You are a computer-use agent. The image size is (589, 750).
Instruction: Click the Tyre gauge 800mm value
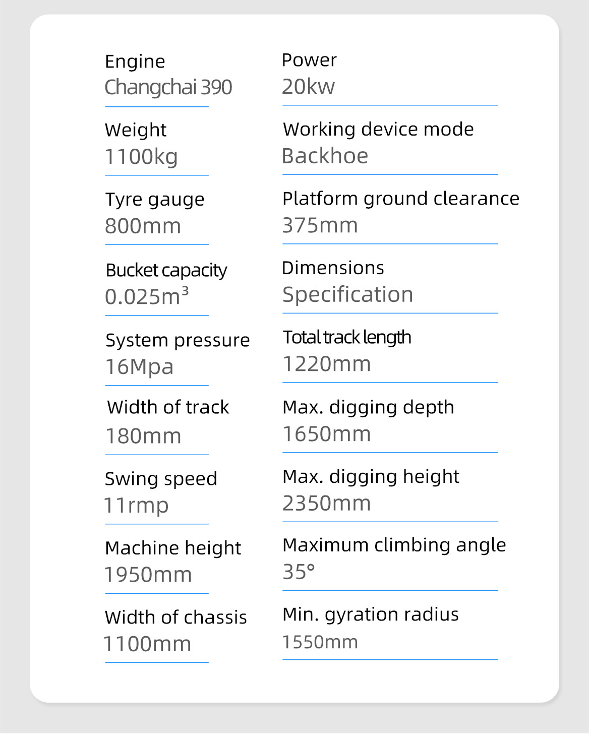click(143, 226)
